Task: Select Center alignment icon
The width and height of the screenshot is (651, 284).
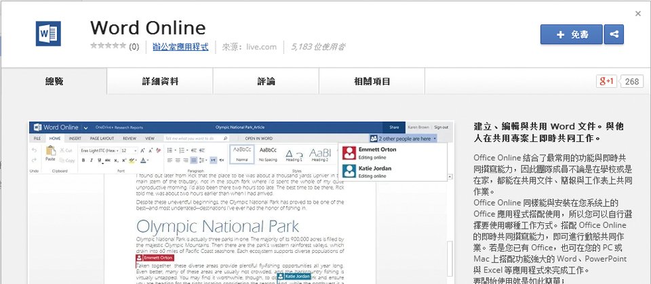Action: (x=178, y=160)
